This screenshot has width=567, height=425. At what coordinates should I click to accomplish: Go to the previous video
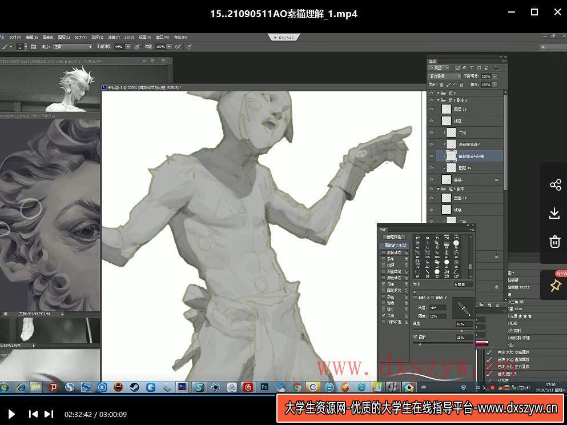point(33,414)
